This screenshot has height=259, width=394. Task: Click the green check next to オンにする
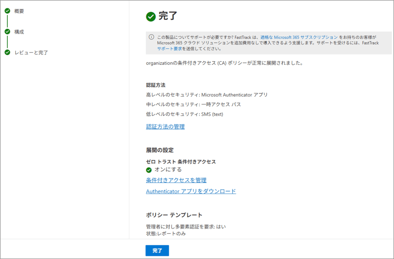click(x=149, y=170)
